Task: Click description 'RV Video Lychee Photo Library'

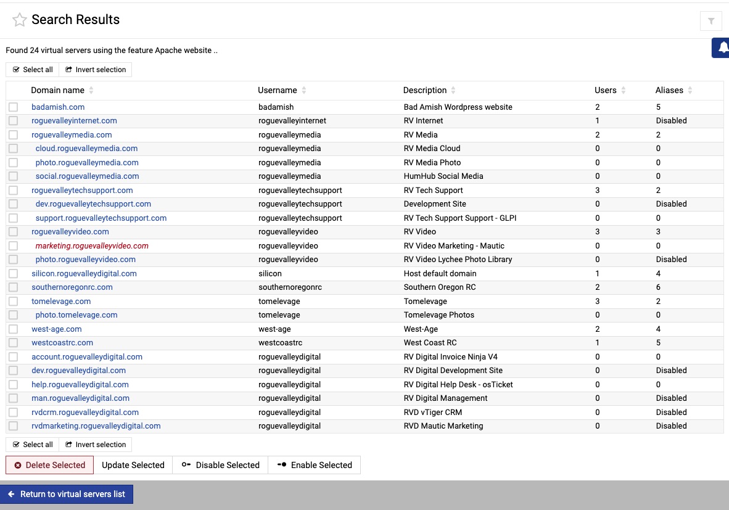Action: pyautogui.click(x=458, y=260)
